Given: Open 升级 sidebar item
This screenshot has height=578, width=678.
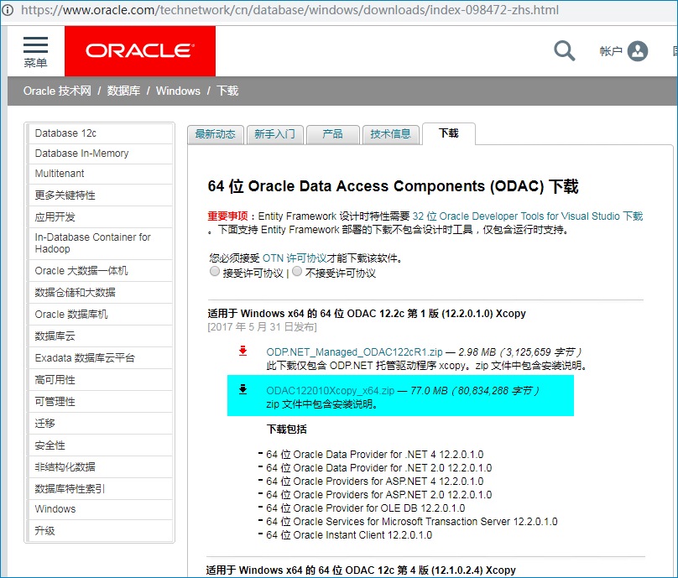Looking at the screenshot, I should pyautogui.click(x=101, y=531).
